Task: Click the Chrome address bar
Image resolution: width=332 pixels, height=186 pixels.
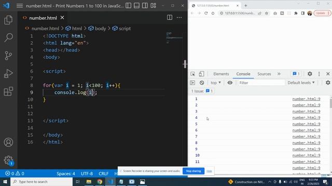Action: (x=240, y=13)
